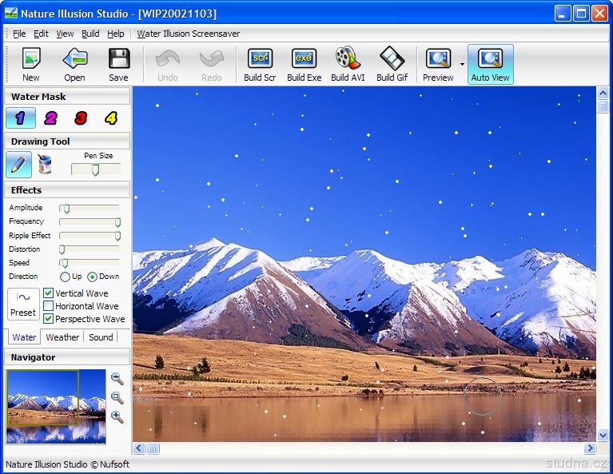Toggle the Auto View button
613x474 pixels.
[x=490, y=65]
